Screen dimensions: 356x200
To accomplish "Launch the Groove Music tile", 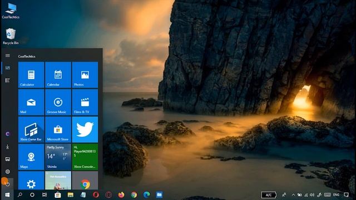I will [x=58, y=102].
